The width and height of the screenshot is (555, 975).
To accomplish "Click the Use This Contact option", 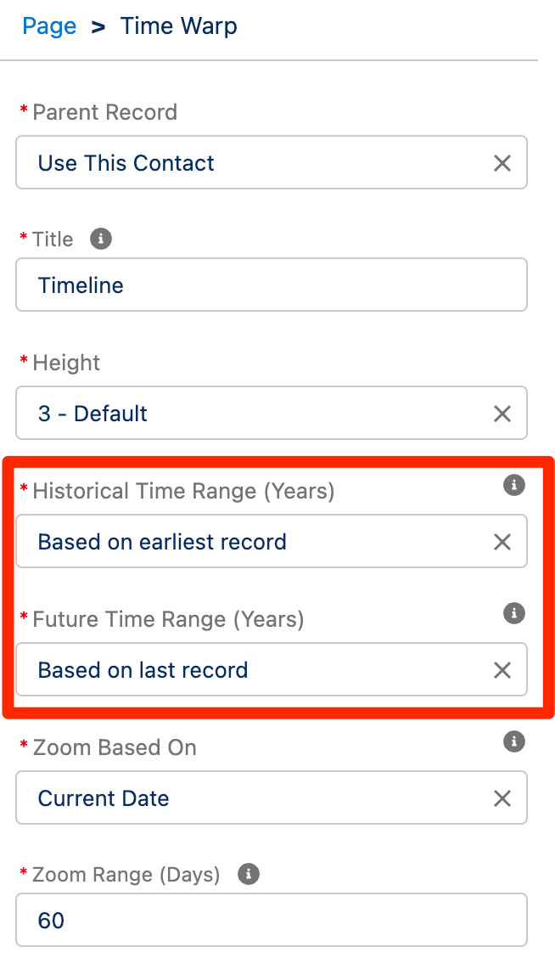I will [x=126, y=162].
